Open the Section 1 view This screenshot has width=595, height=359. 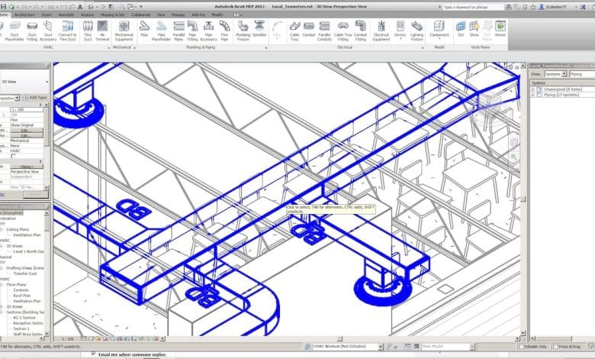pyautogui.click(x=21, y=328)
